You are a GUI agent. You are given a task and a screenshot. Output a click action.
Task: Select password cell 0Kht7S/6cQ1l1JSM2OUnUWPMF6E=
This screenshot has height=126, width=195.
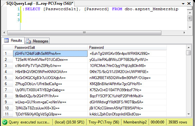pos(127,72)
